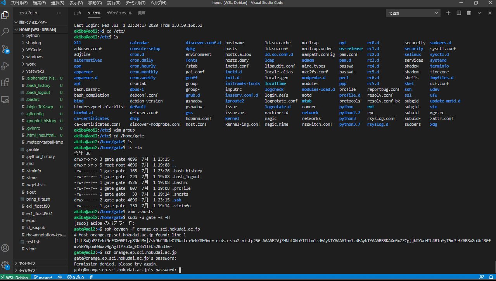The height and width of the screenshot is (281, 496).
Task: Open the Manage gear icon
Action: (5, 265)
